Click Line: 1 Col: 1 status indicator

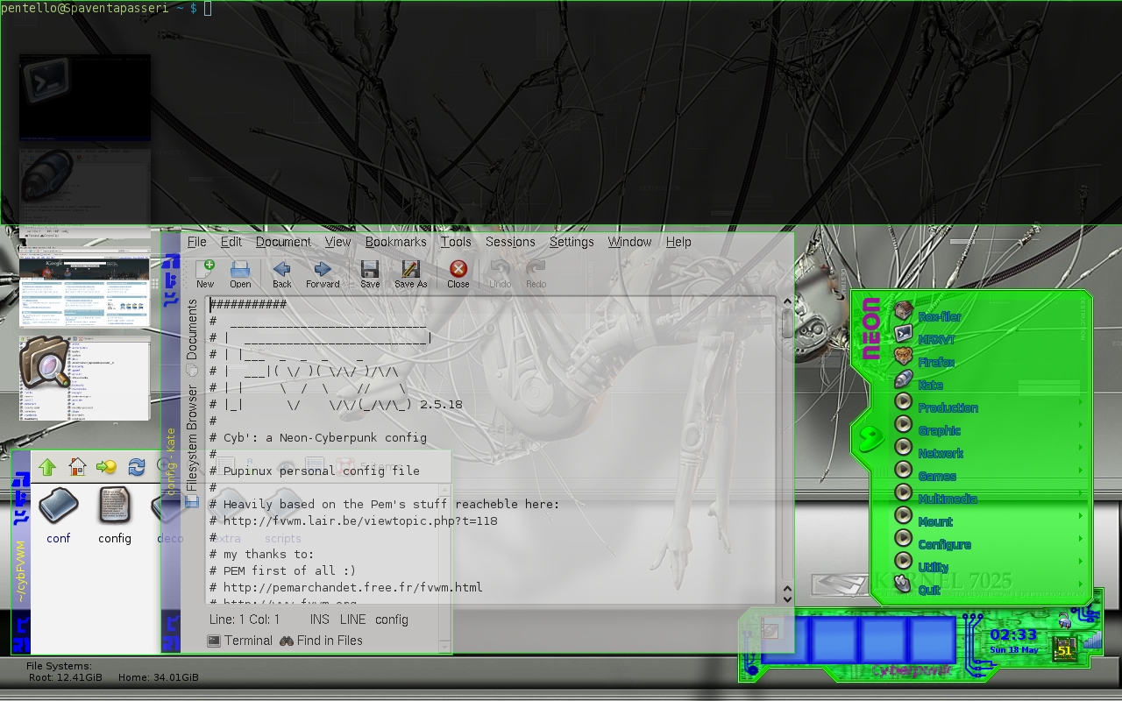point(245,620)
